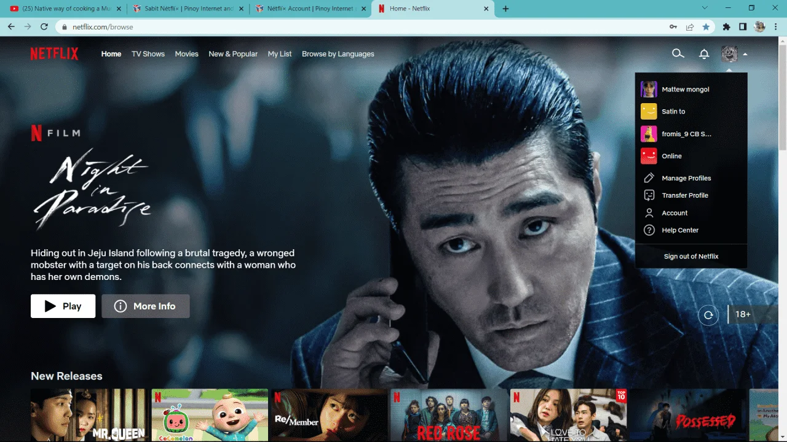View site info lock icon

(65, 27)
